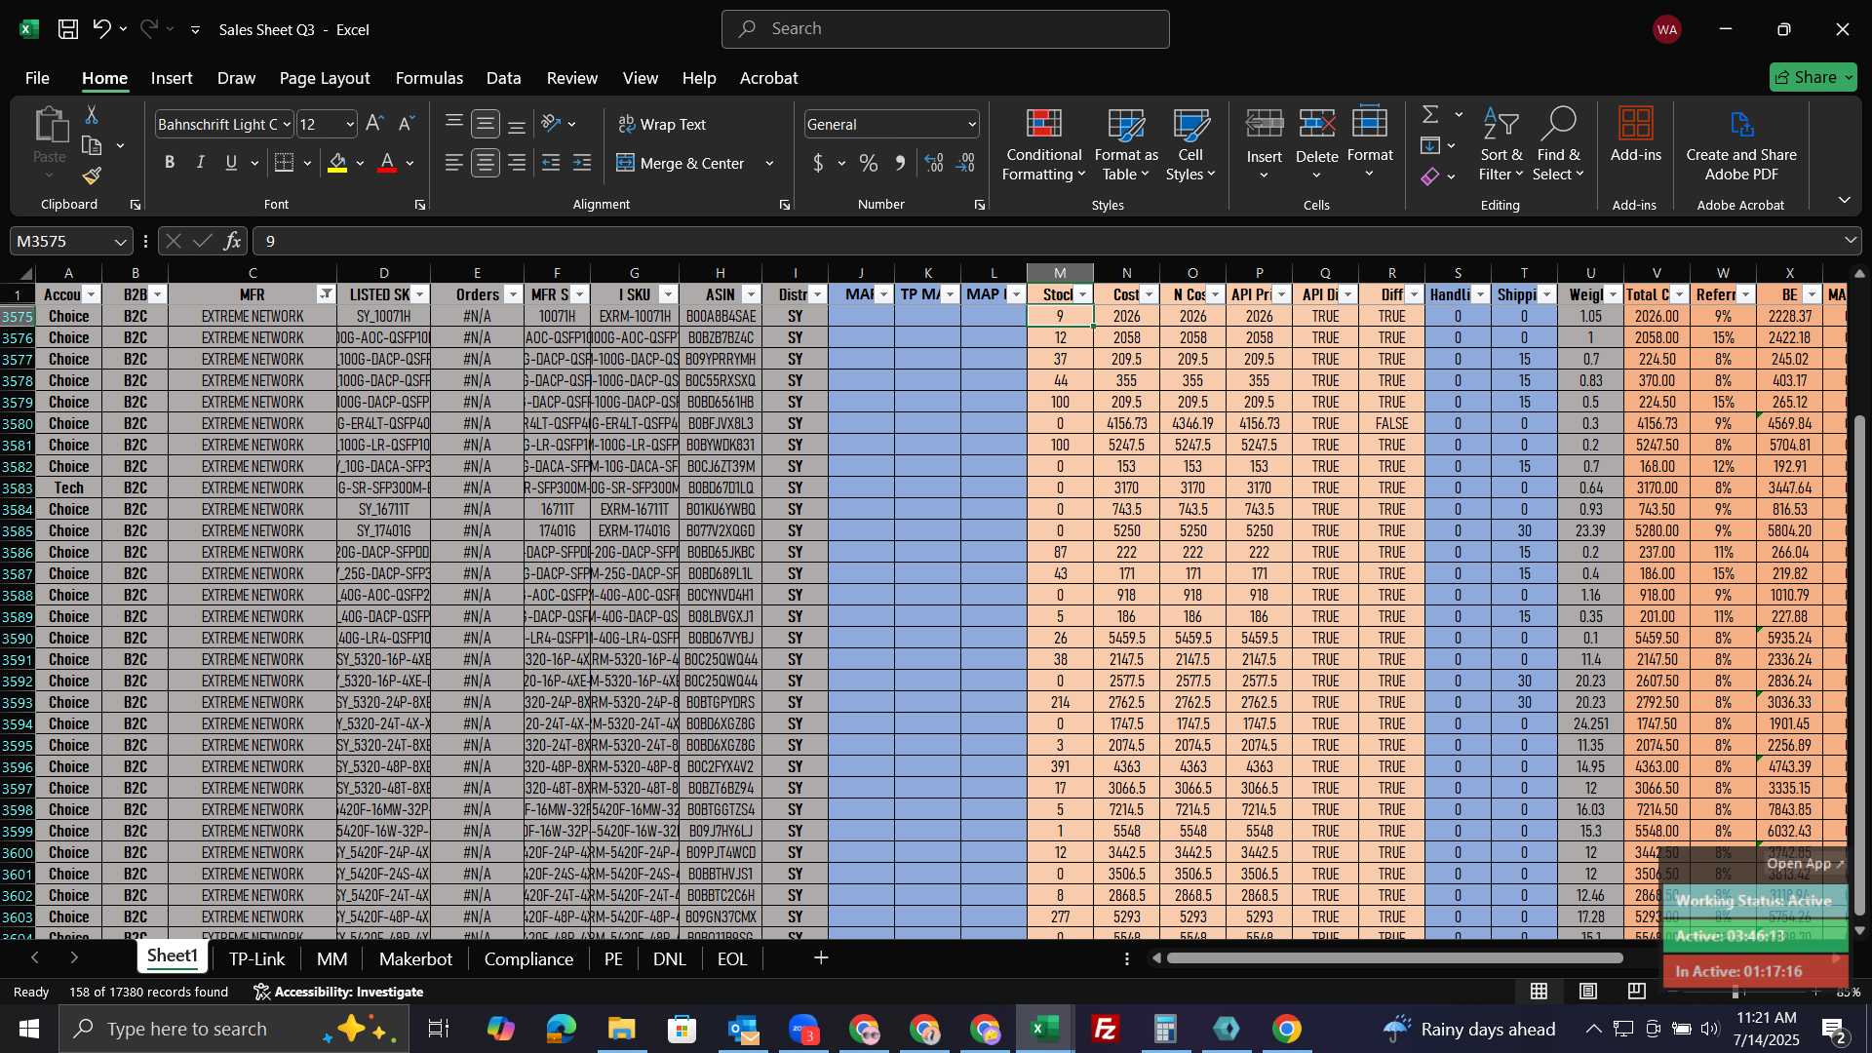Click the Cell Styles button

pos(1190,144)
